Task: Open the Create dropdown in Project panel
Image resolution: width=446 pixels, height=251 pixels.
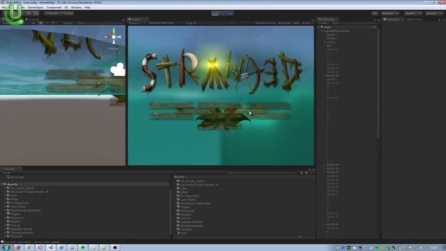Action: tap(7, 173)
